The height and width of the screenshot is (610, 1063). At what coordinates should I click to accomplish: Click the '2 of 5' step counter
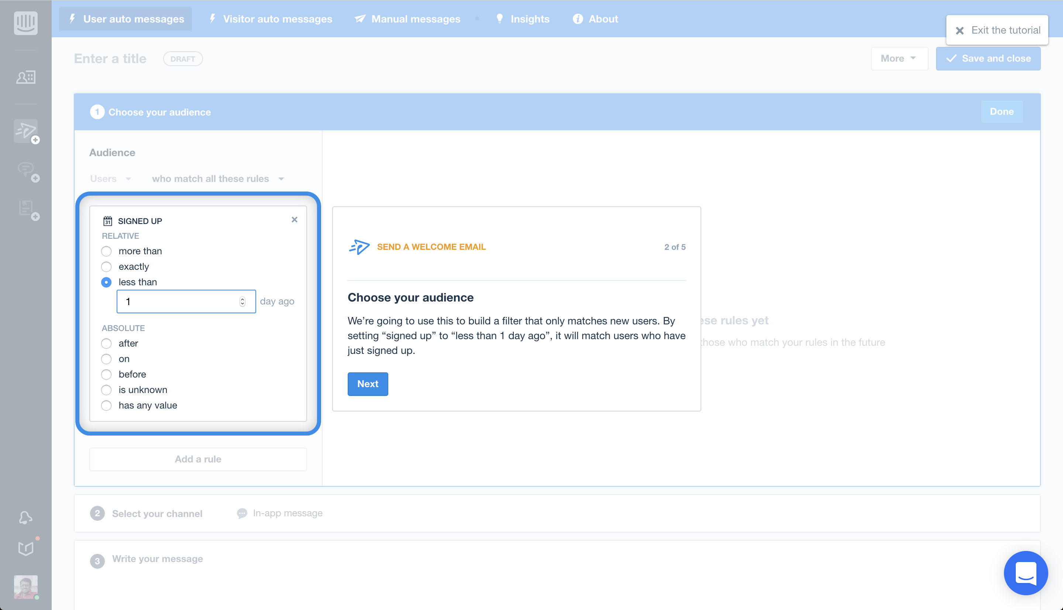pos(675,247)
